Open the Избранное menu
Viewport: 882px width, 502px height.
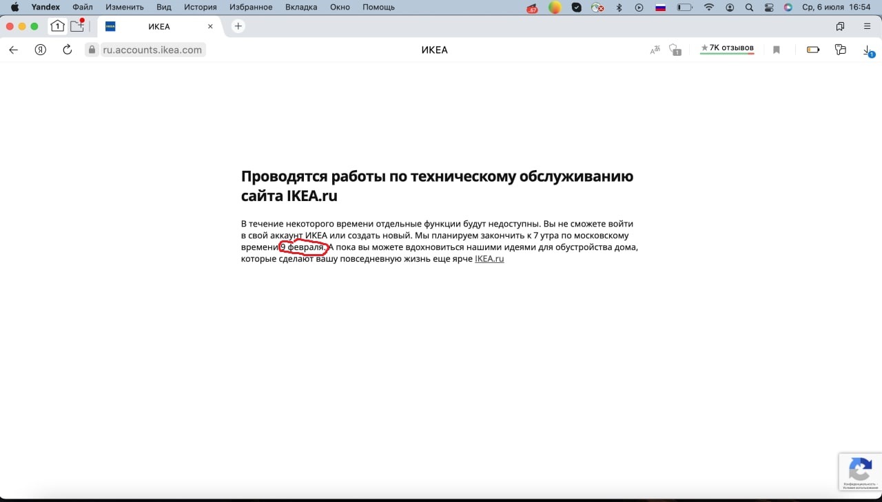point(251,7)
